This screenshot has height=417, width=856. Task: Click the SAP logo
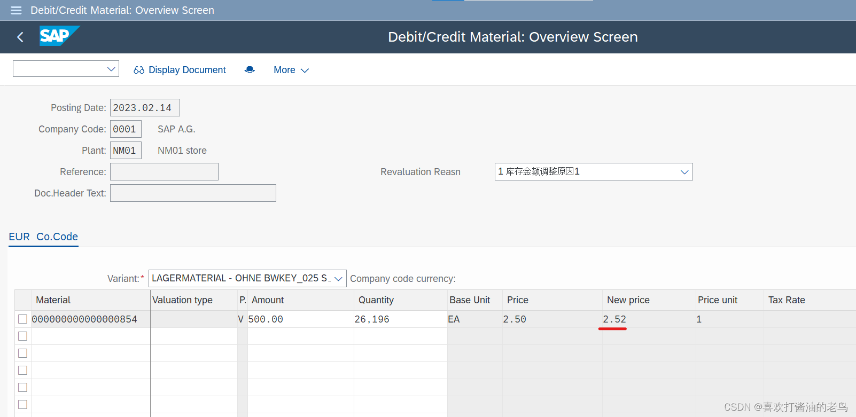[x=59, y=36]
